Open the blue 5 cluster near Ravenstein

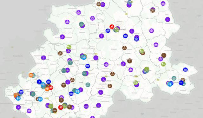click(x=181, y=83)
